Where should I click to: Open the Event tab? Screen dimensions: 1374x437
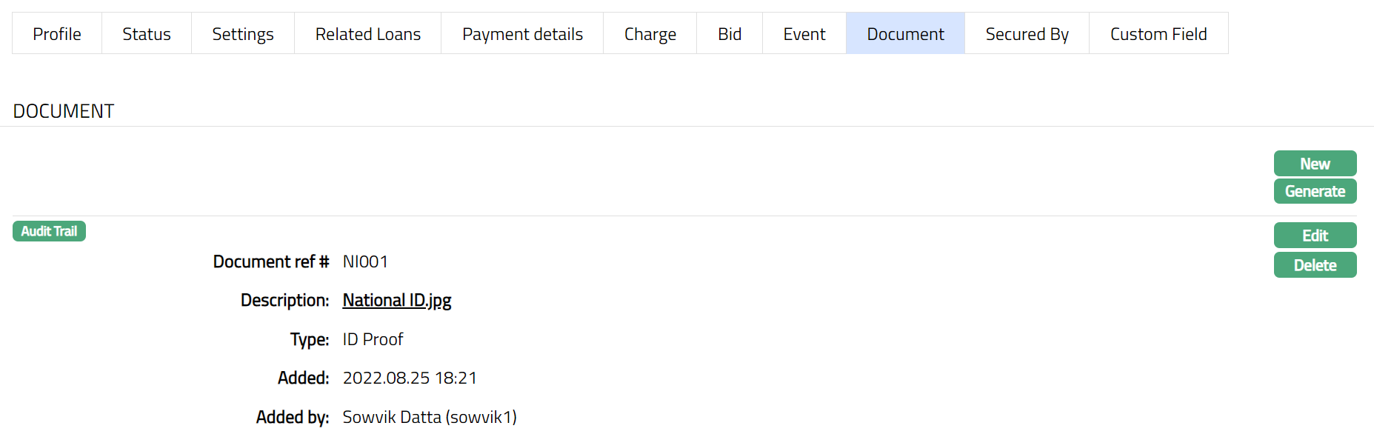(804, 34)
